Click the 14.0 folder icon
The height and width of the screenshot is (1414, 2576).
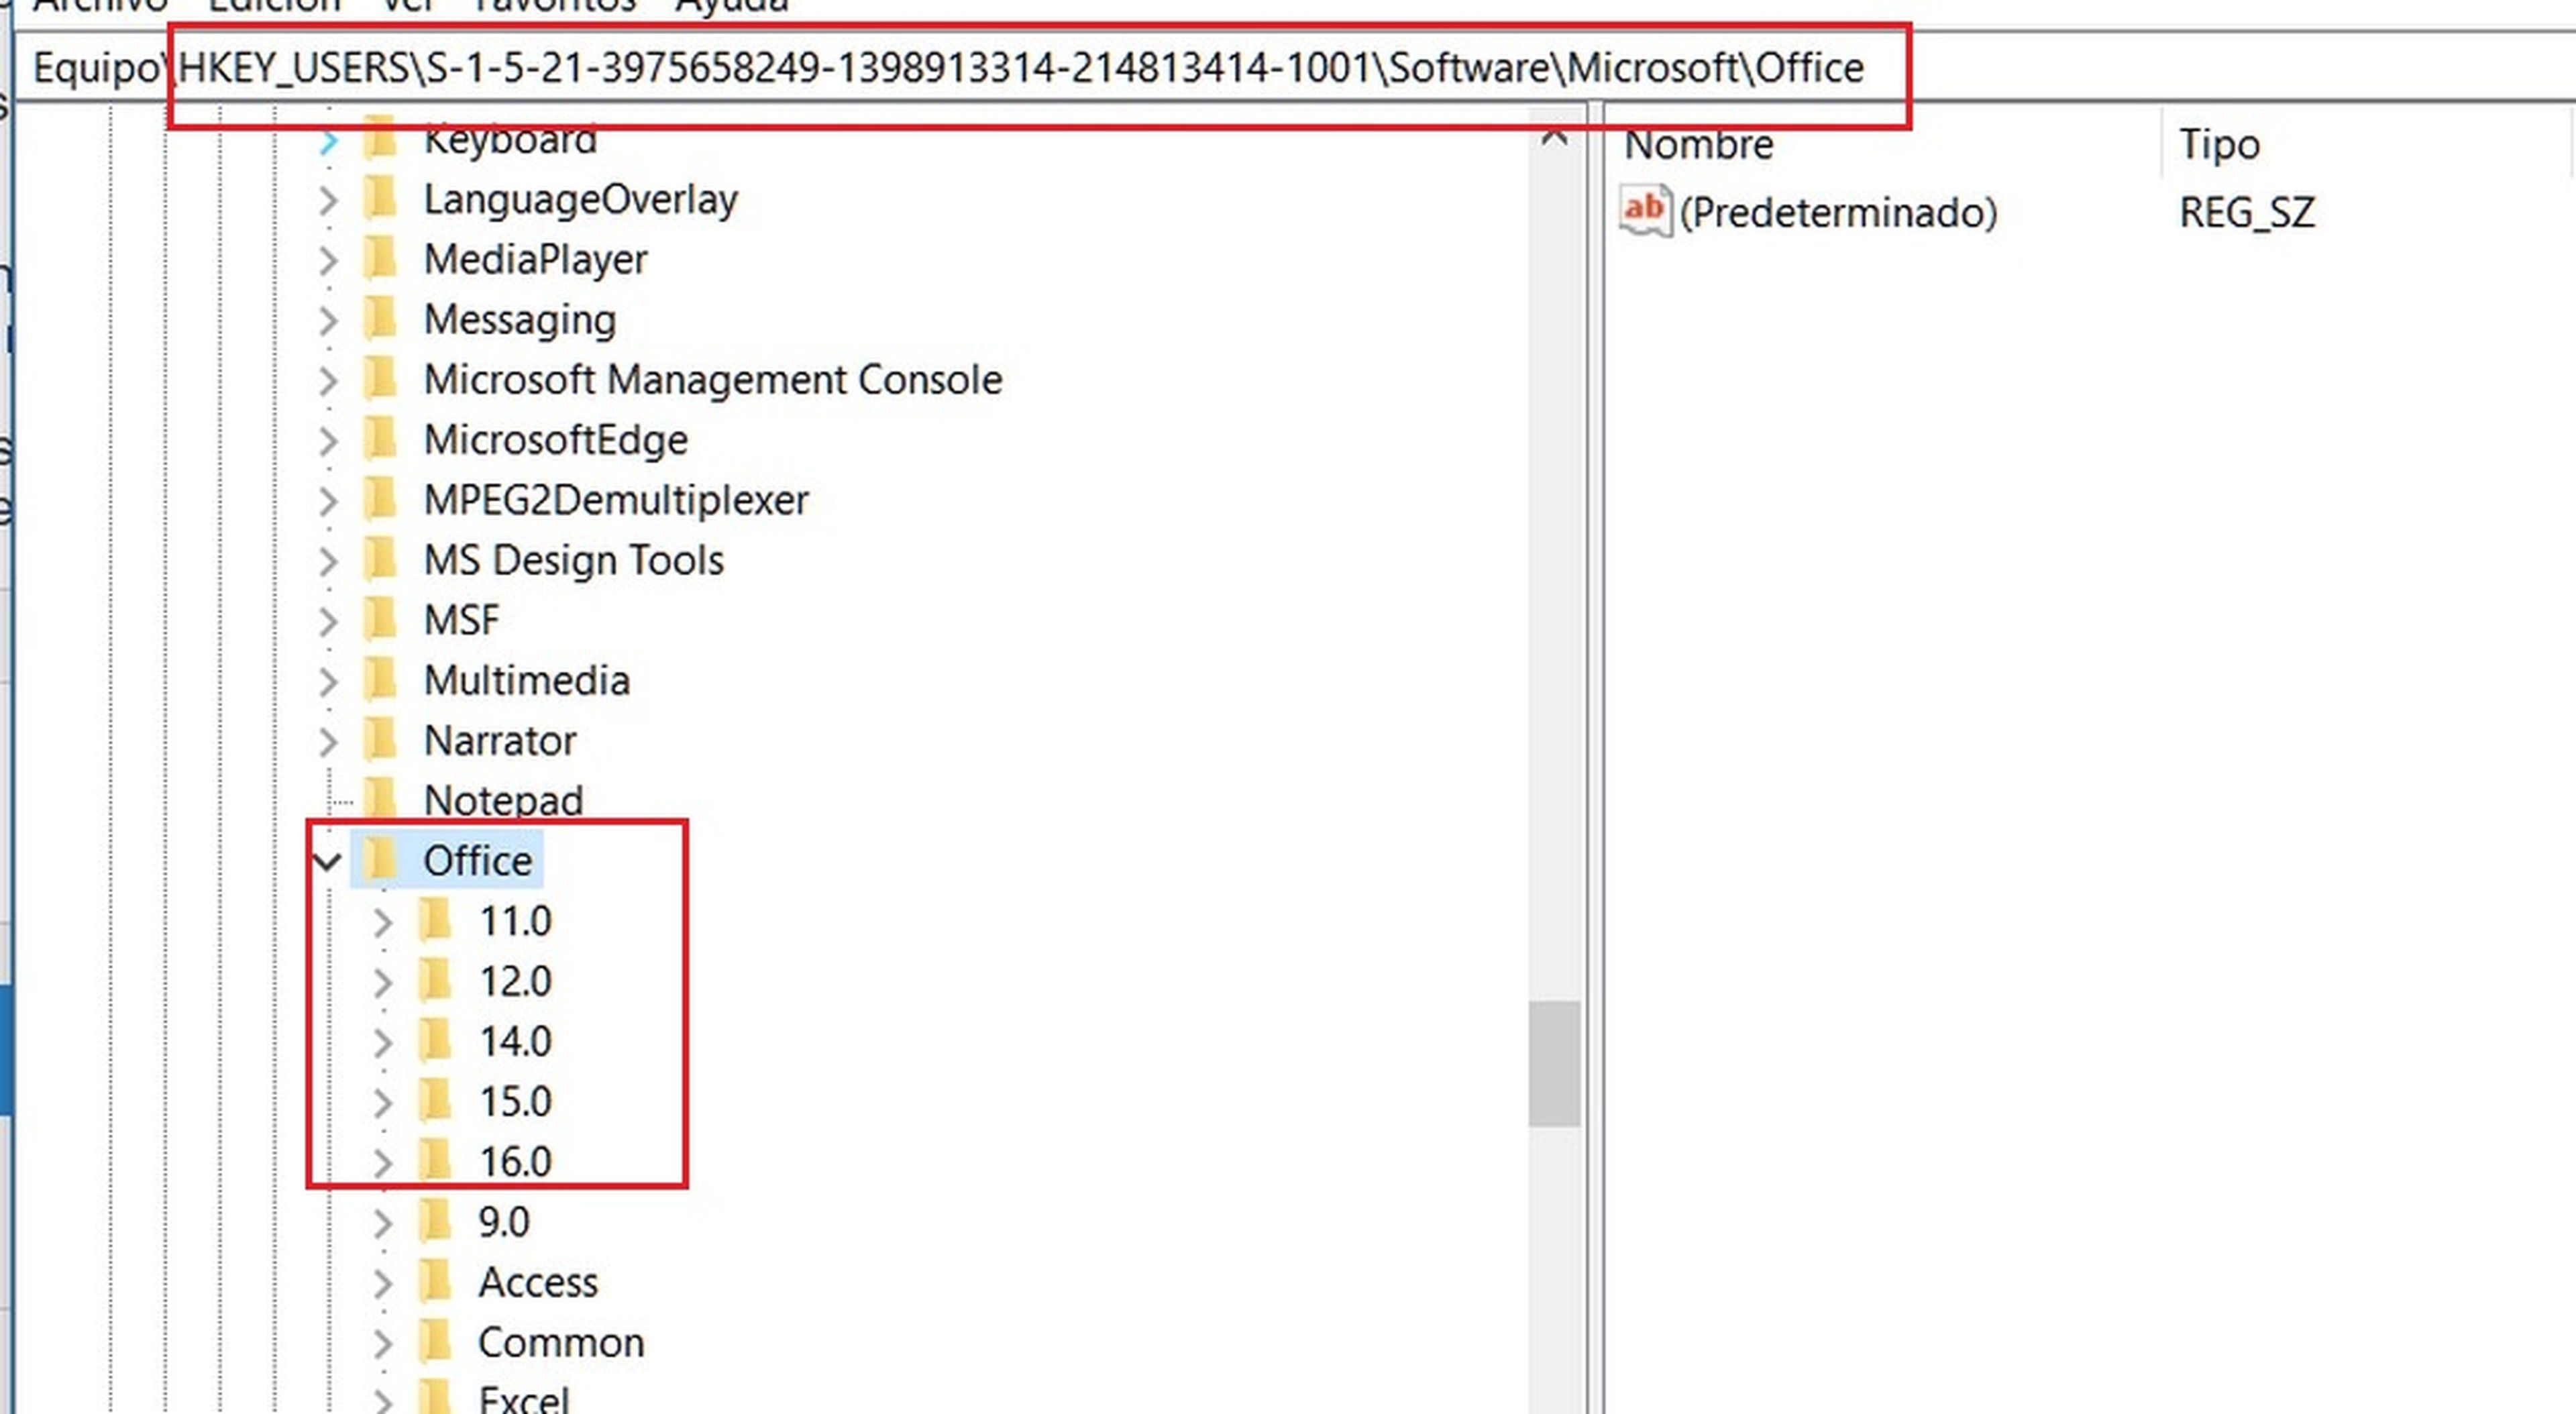tap(435, 1040)
